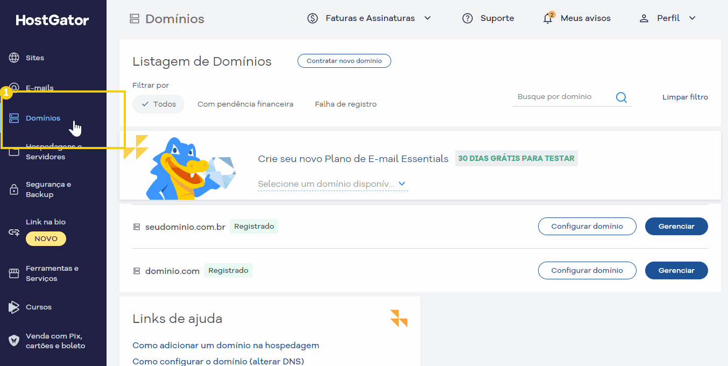The width and height of the screenshot is (728, 366).
Task: Select the Todos filter chip
Action: (159, 104)
